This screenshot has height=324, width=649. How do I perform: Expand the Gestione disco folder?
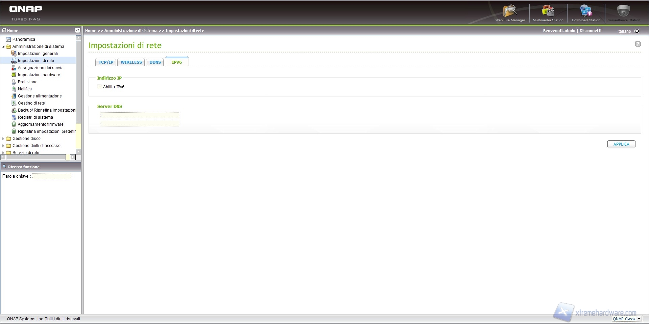point(3,139)
